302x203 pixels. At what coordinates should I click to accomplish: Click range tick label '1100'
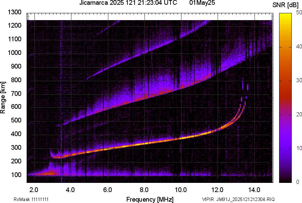click(14, 39)
